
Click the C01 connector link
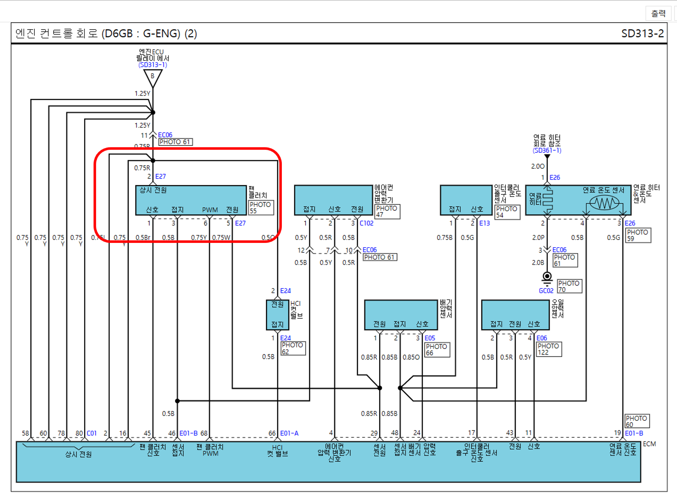[92, 433]
